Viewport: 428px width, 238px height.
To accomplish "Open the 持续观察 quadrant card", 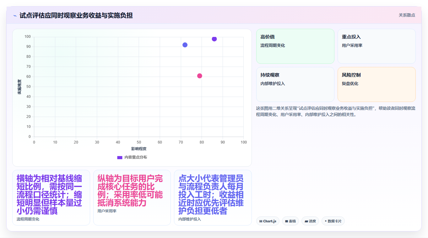I will coord(295,84).
